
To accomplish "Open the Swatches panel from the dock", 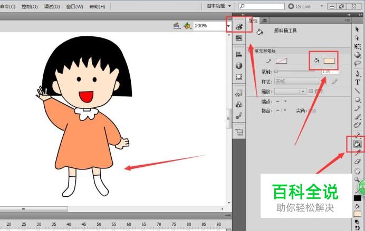I will [239, 38].
